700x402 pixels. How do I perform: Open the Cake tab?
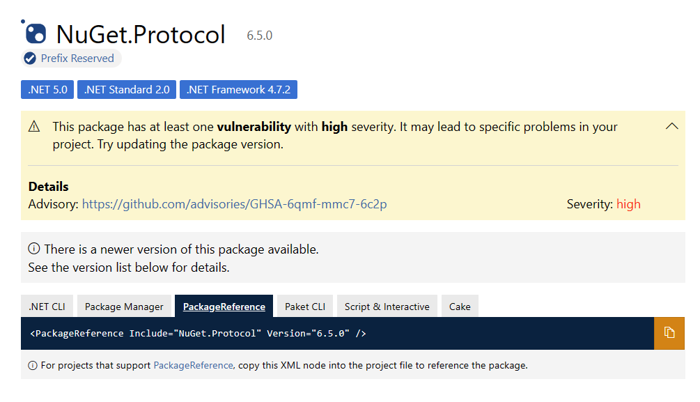pyautogui.click(x=460, y=306)
